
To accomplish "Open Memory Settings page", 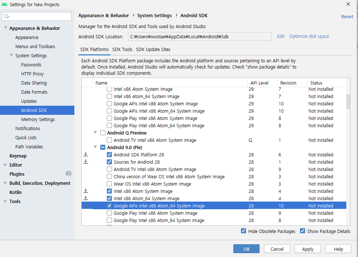I will point(38,120).
